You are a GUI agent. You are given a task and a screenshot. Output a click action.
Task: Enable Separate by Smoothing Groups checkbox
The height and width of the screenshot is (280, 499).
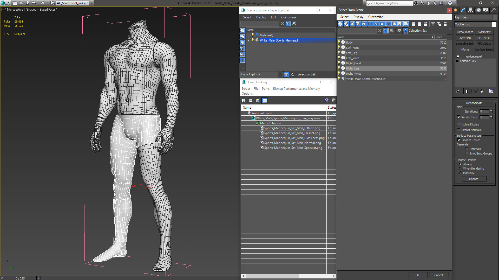click(467, 153)
